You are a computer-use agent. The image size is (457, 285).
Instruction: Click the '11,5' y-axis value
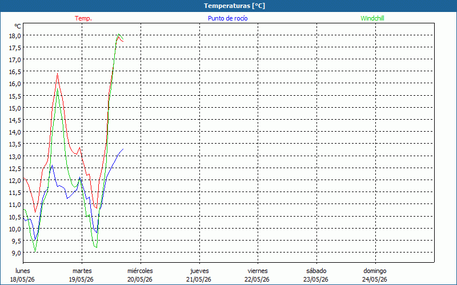tap(15, 193)
